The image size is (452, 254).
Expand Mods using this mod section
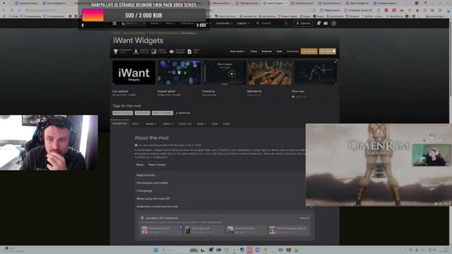tap(220, 199)
